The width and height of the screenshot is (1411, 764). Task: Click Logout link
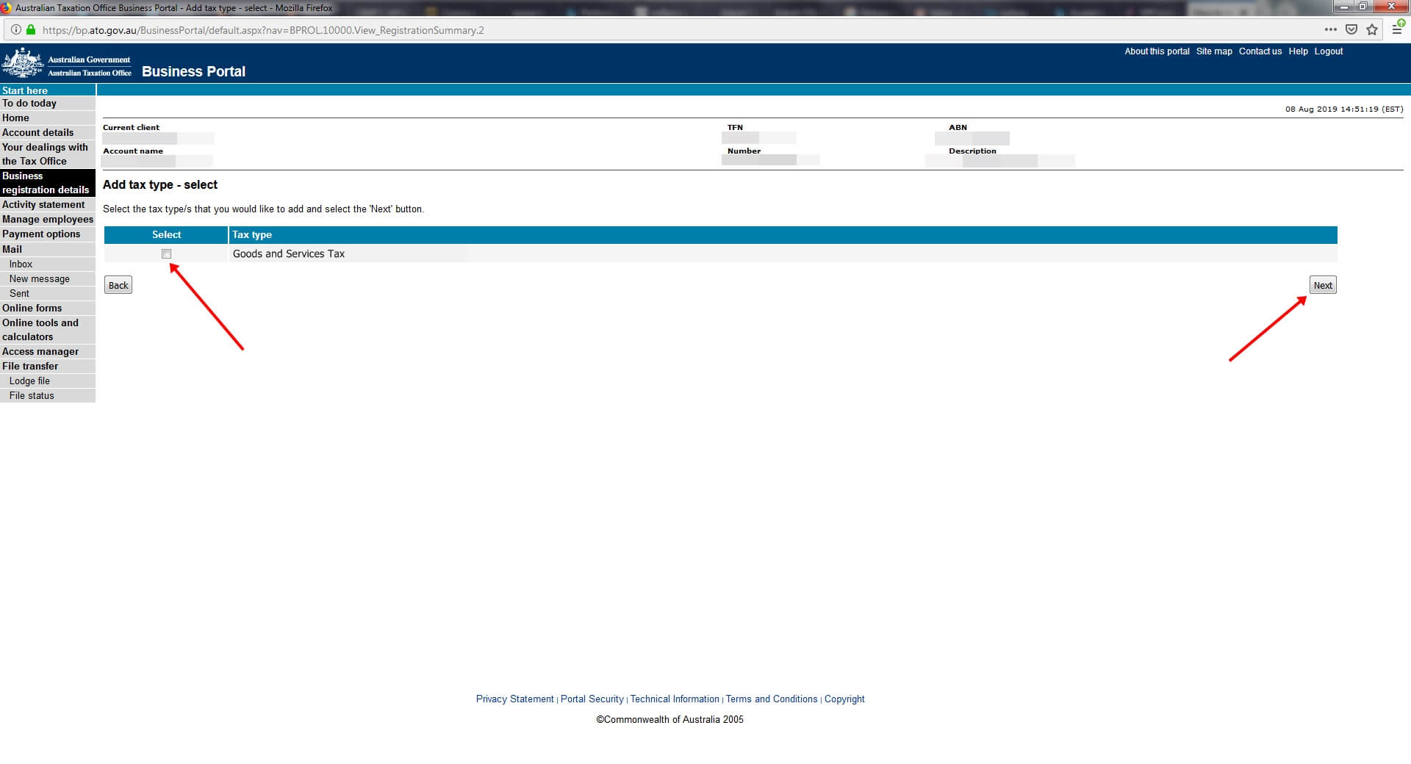point(1329,51)
